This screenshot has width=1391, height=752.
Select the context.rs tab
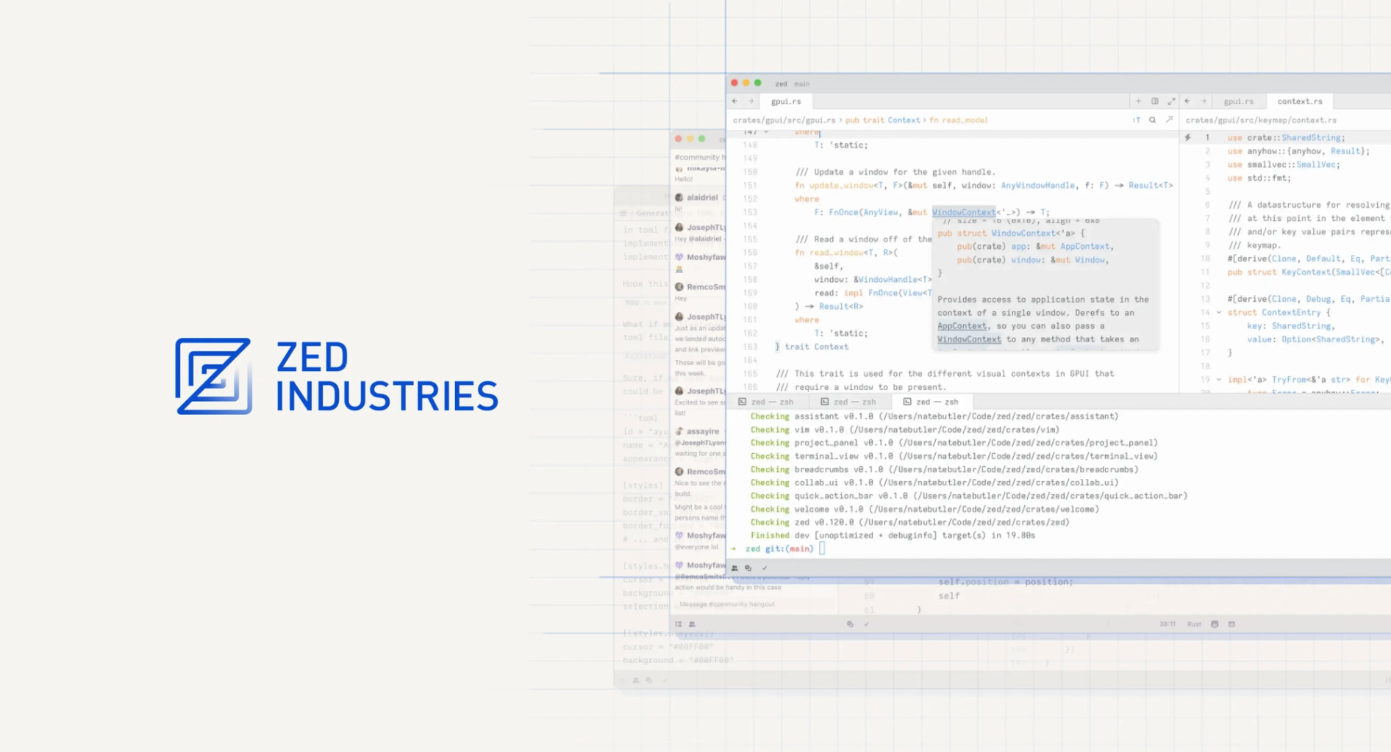(1300, 101)
